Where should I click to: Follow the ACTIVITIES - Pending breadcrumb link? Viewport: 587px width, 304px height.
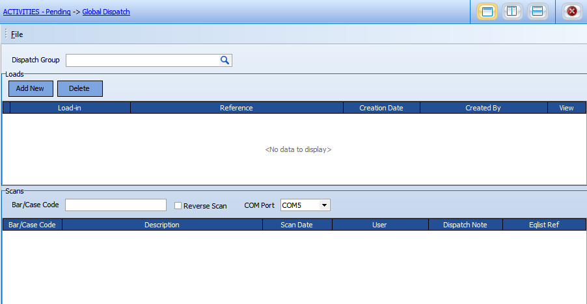coord(36,12)
